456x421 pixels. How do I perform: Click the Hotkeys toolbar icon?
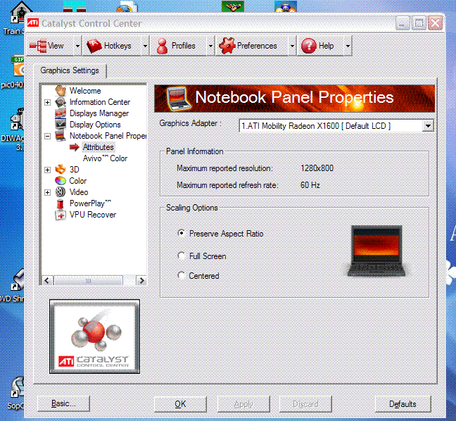point(94,46)
